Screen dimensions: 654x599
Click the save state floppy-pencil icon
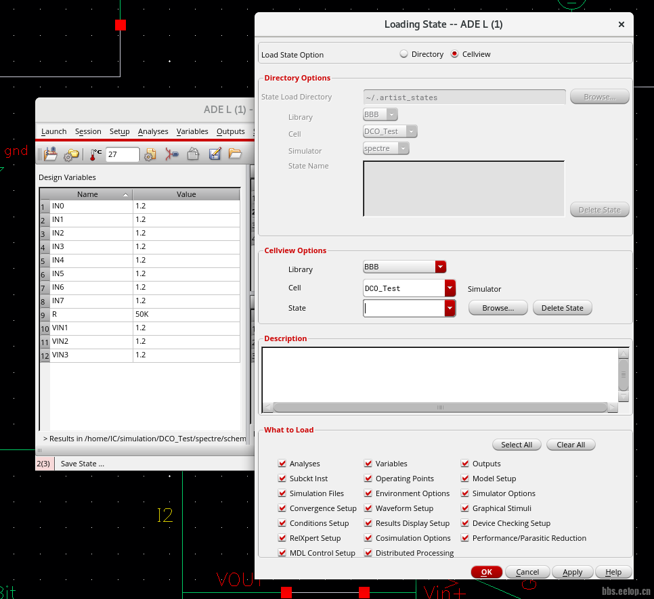pyautogui.click(x=215, y=154)
